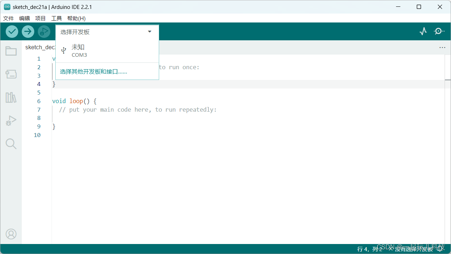The height and width of the screenshot is (254, 451).
Task: Open the 工具 menu
Action: 57,18
